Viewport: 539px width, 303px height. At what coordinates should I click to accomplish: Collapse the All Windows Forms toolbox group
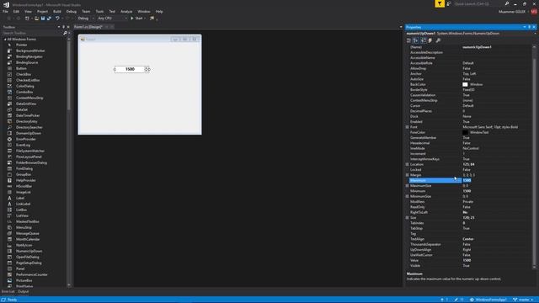(x=5, y=40)
